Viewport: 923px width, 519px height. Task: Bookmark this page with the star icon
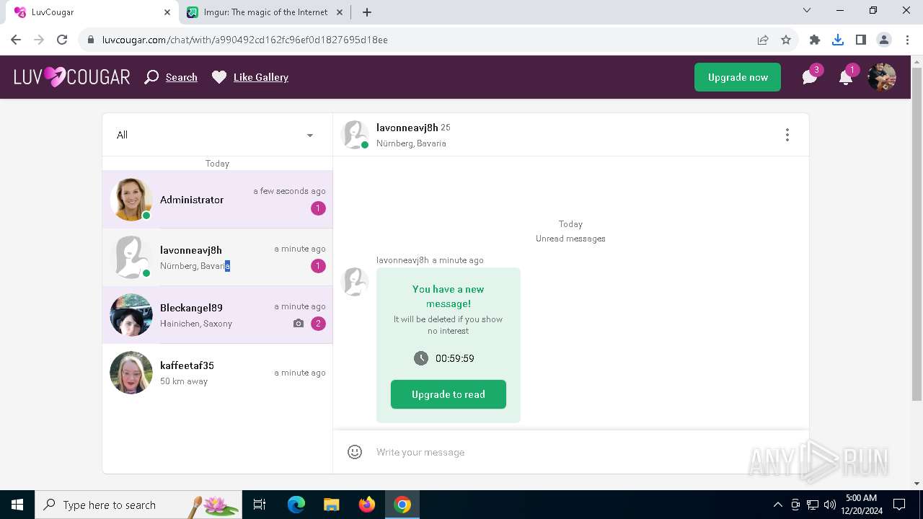(x=786, y=40)
